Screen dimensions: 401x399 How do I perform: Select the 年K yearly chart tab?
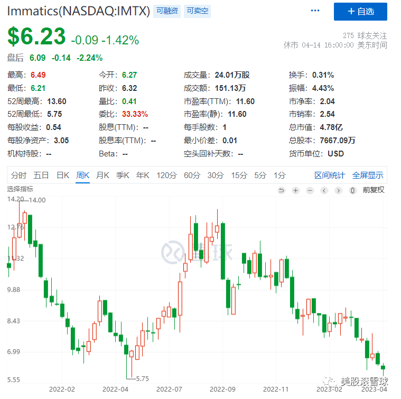pos(143,175)
